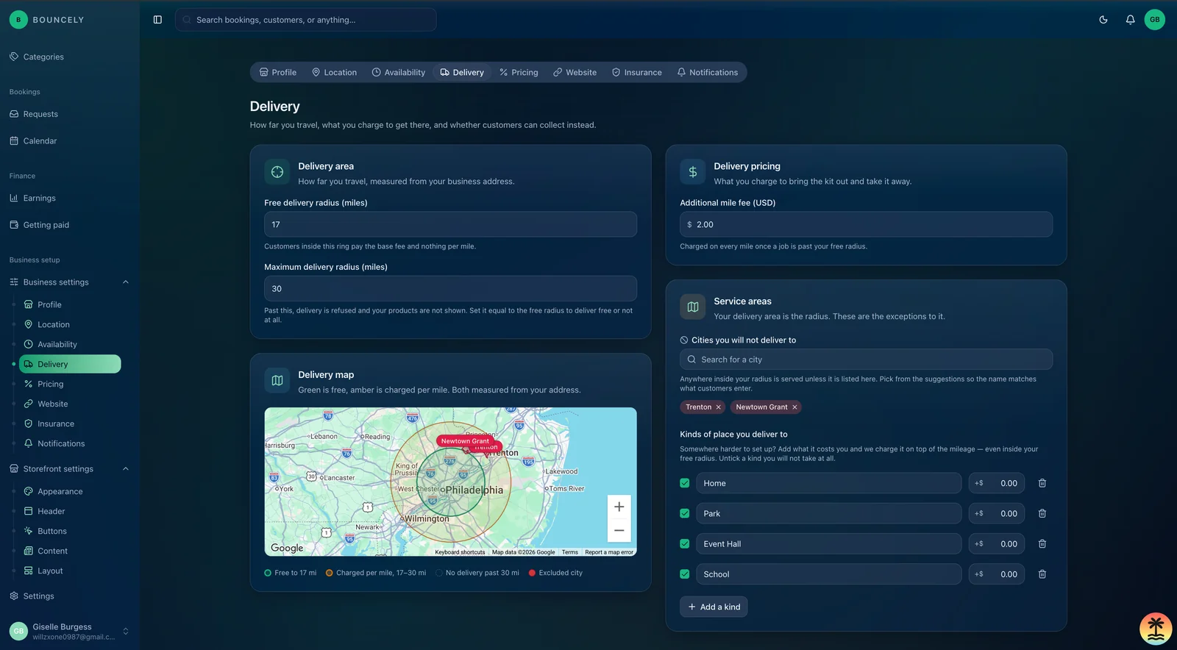This screenshot has height=650, width=1177.
Task: Uncheck the Event Hall place kind
Action: 685,543
